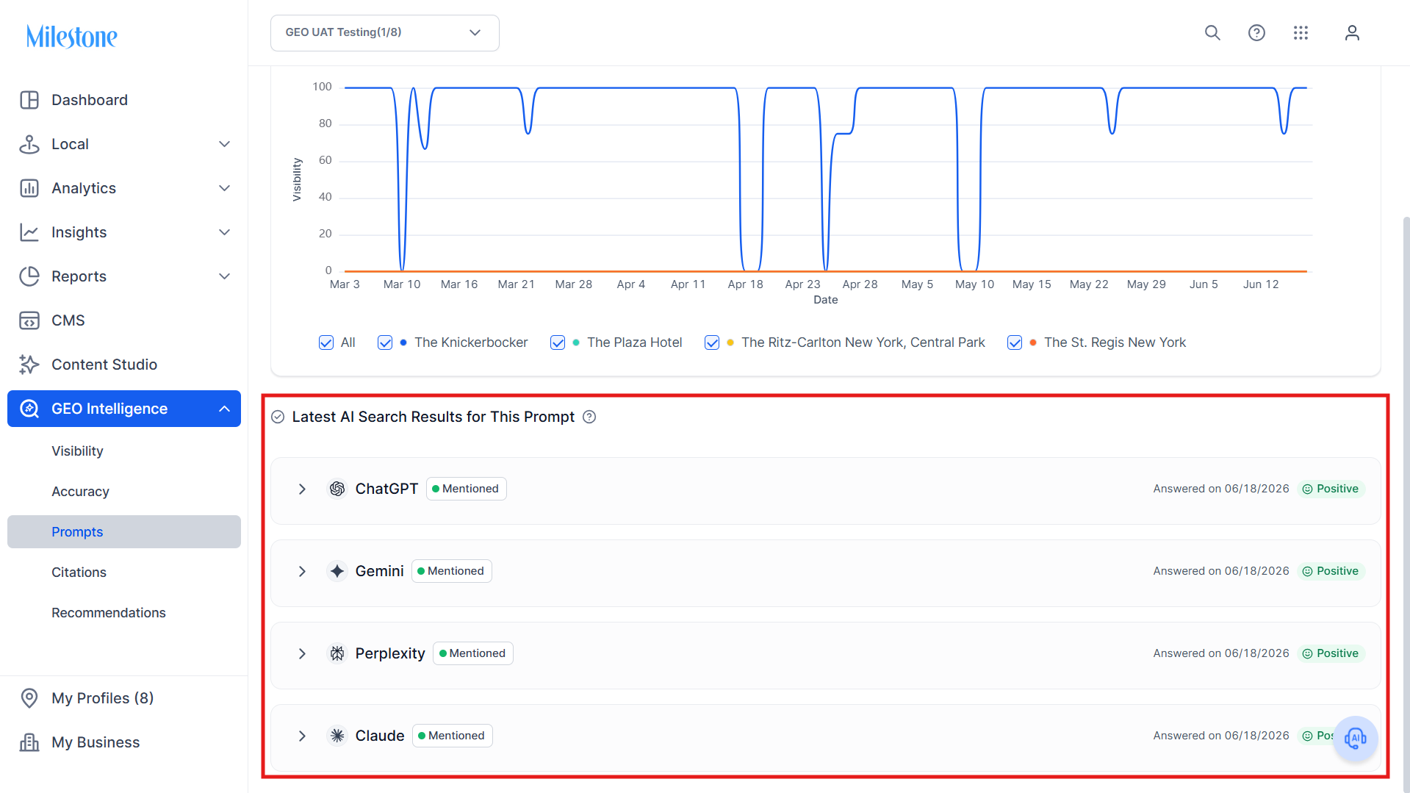
Task: Click The Ritz-Carlton yellow legend dot
Action: pos(730,342)
